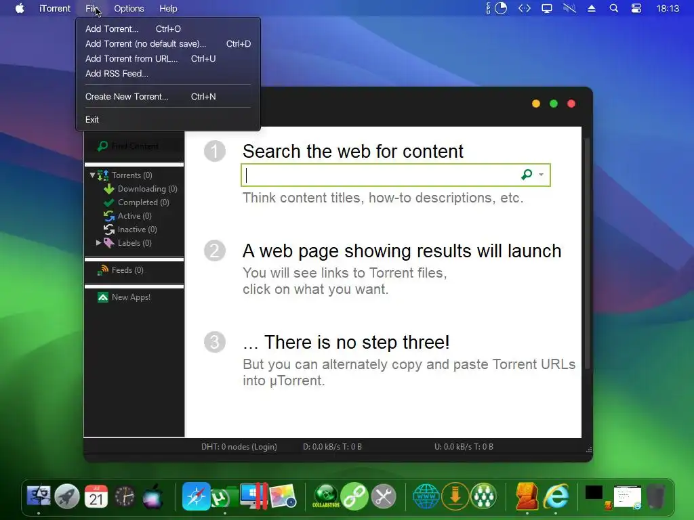Open the display monitor menu bar icon
Viewport: 694px width, 520px height.
pos(547,8)
